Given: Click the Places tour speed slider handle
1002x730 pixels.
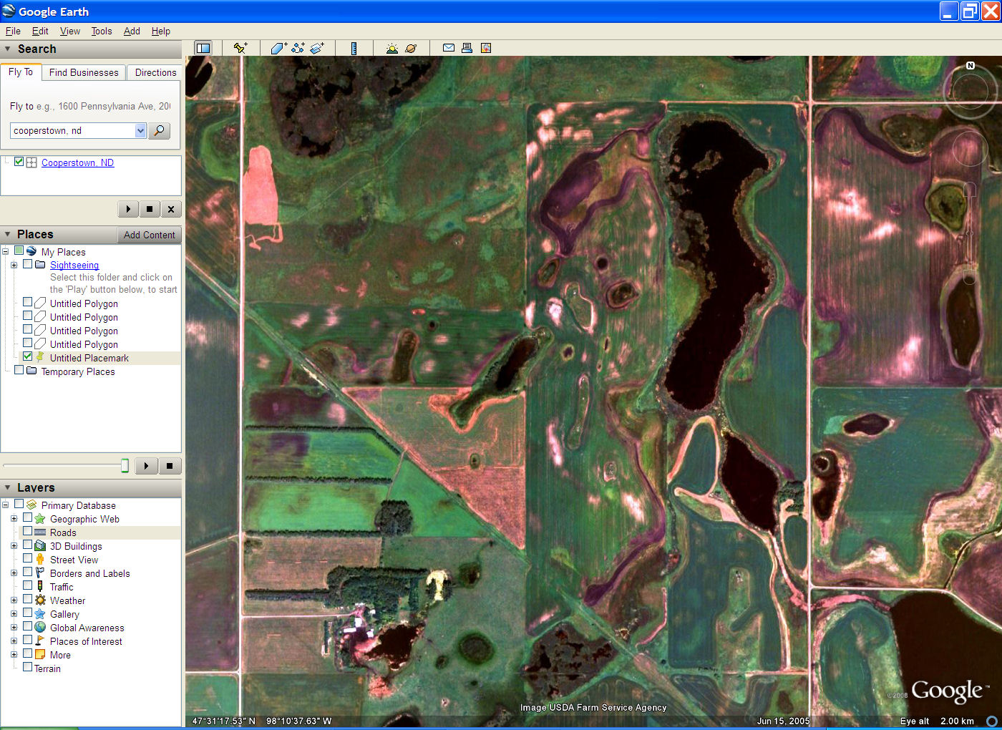Looking at the screenshot, I should click(125, 466).
